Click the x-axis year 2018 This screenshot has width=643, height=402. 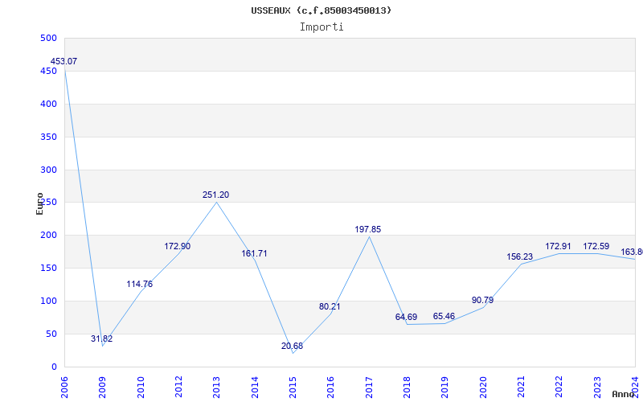coord(407,387)
